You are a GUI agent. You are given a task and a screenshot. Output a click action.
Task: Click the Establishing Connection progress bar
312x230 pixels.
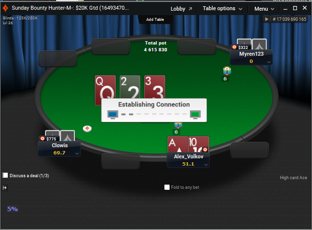click(x=154, y=114)
